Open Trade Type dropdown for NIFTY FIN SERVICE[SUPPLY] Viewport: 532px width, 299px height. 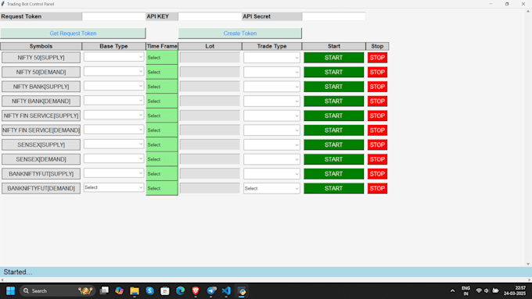pyautogui.click(x=271, y=116)
